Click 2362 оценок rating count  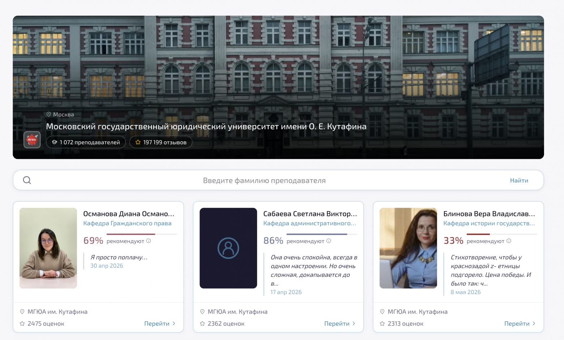226,323
